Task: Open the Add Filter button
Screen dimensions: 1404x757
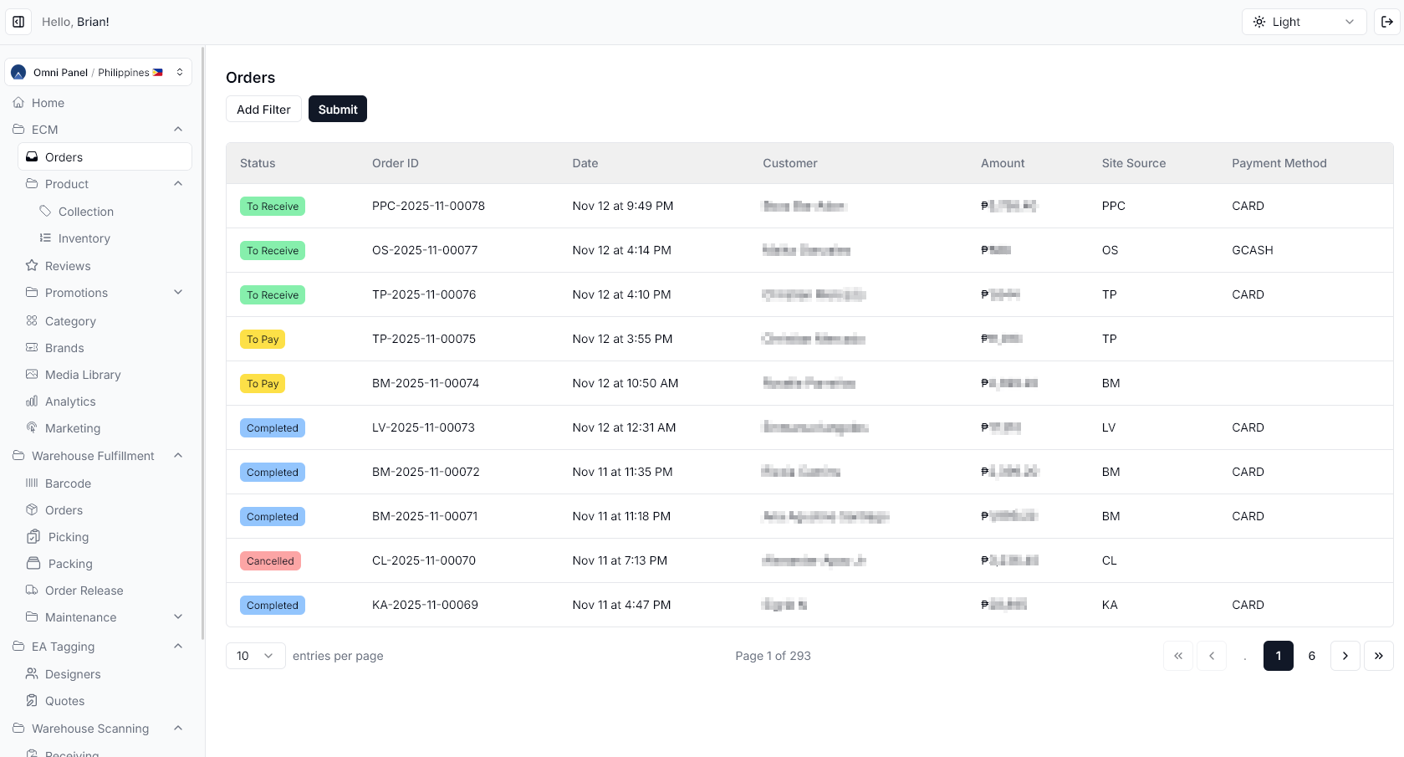Action: [x=263, y=109]
